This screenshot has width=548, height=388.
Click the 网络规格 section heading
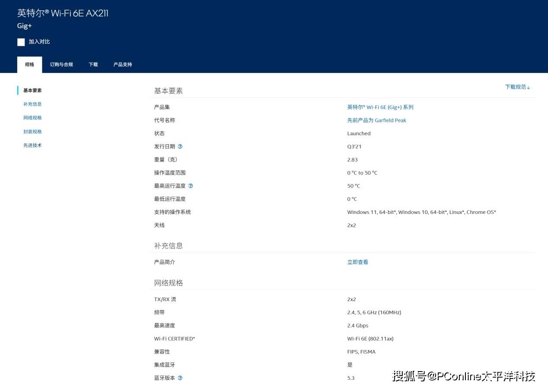169,283
